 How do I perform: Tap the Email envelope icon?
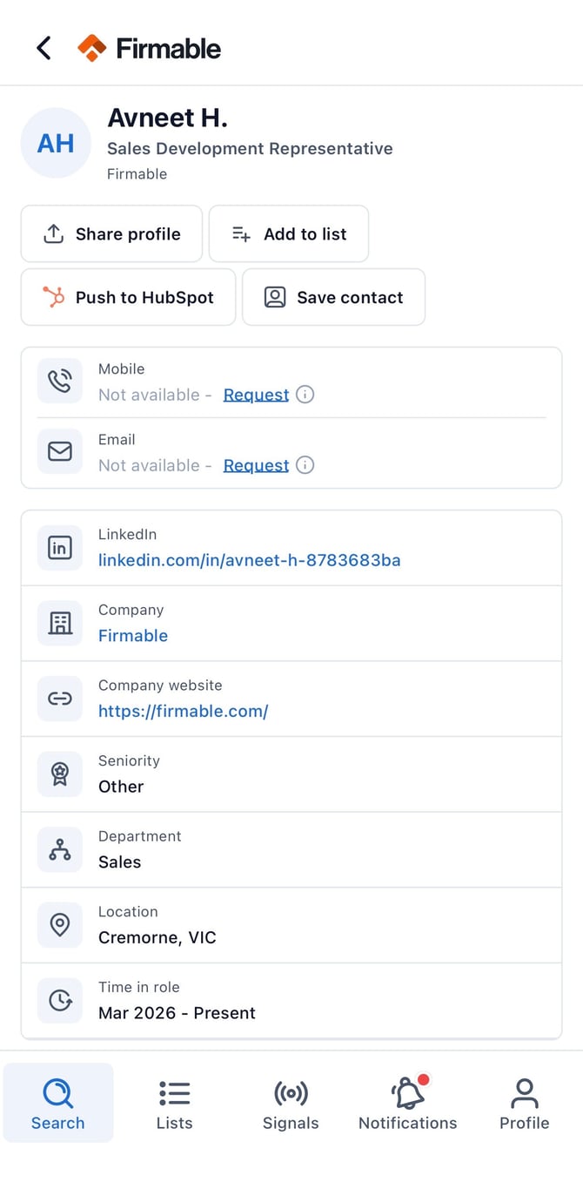coord(60,451)
